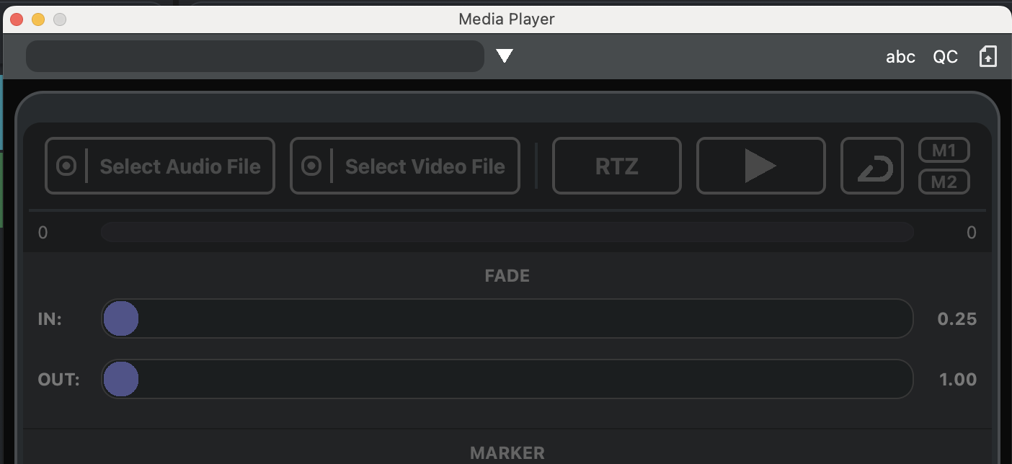
Task: Click the Fade IN value 0.25
Action: click(x=956, y=318)
